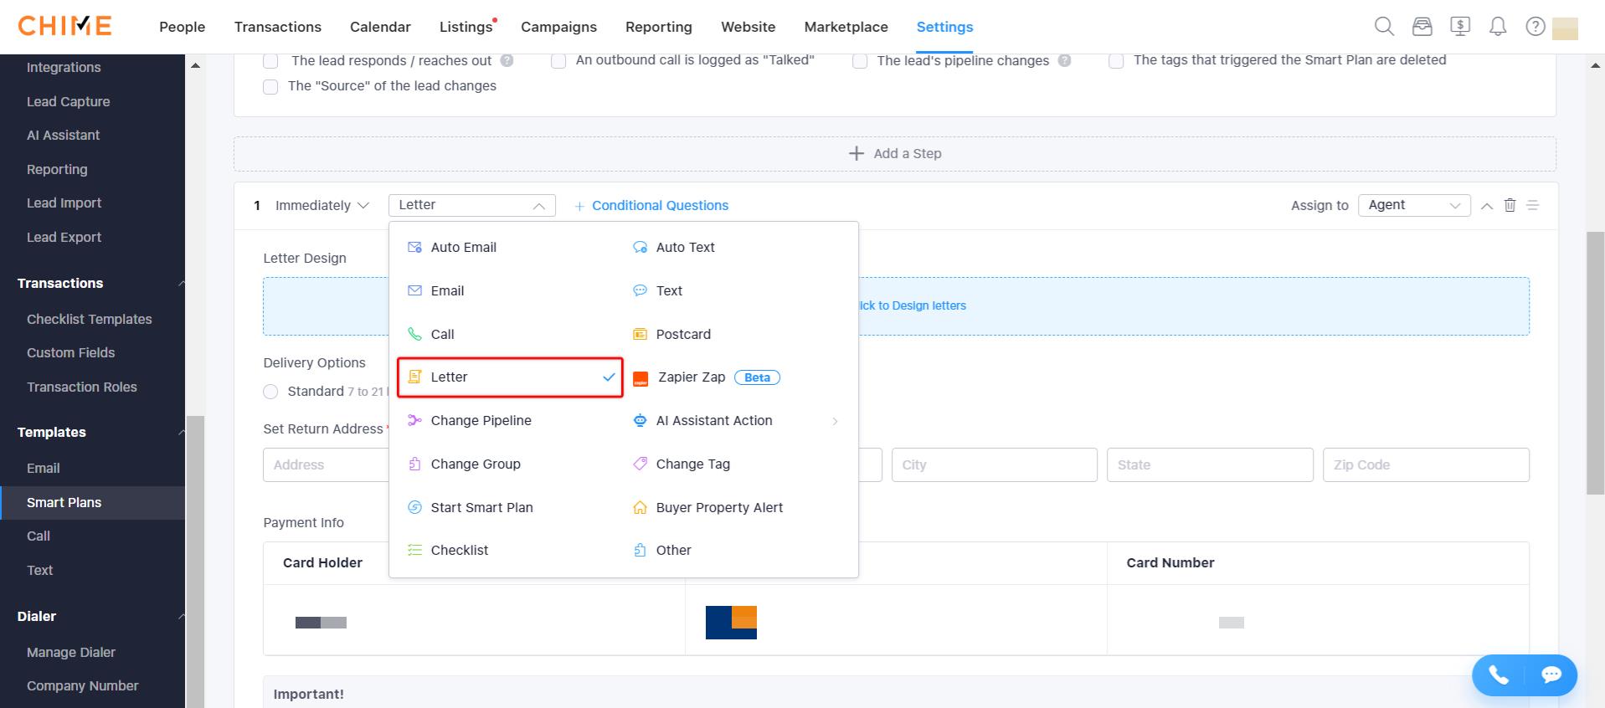Click the search magnifier icon
The height and width of the screenshot is (708, 1605).
(1384, 27)
